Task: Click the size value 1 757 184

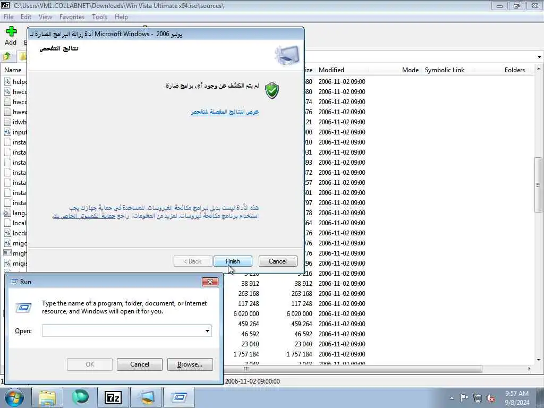Action: pyautogui.click(x=246, y=354)
